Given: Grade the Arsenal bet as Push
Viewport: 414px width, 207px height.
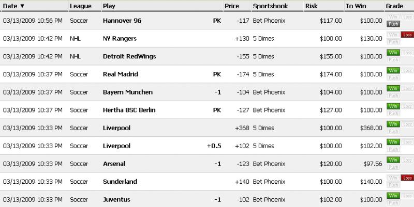Looking at the screenshot, I should click(393, 167).
